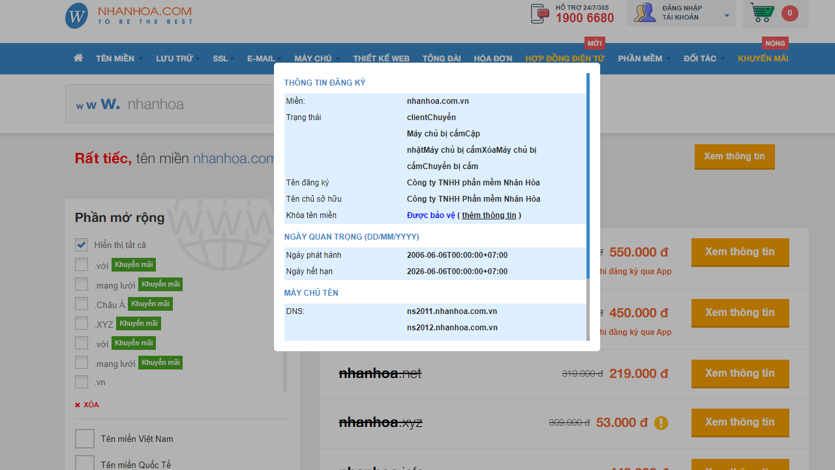Open the shopping cart icon
The height and width of the screenshot is (470, 835).
(x=762, y=13)
